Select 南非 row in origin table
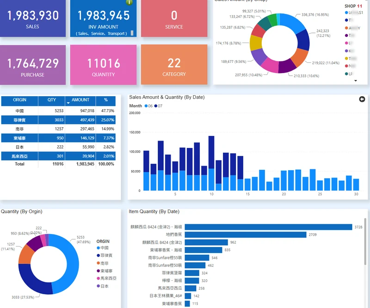The image size is (370, 308). (x=58, y=129)
